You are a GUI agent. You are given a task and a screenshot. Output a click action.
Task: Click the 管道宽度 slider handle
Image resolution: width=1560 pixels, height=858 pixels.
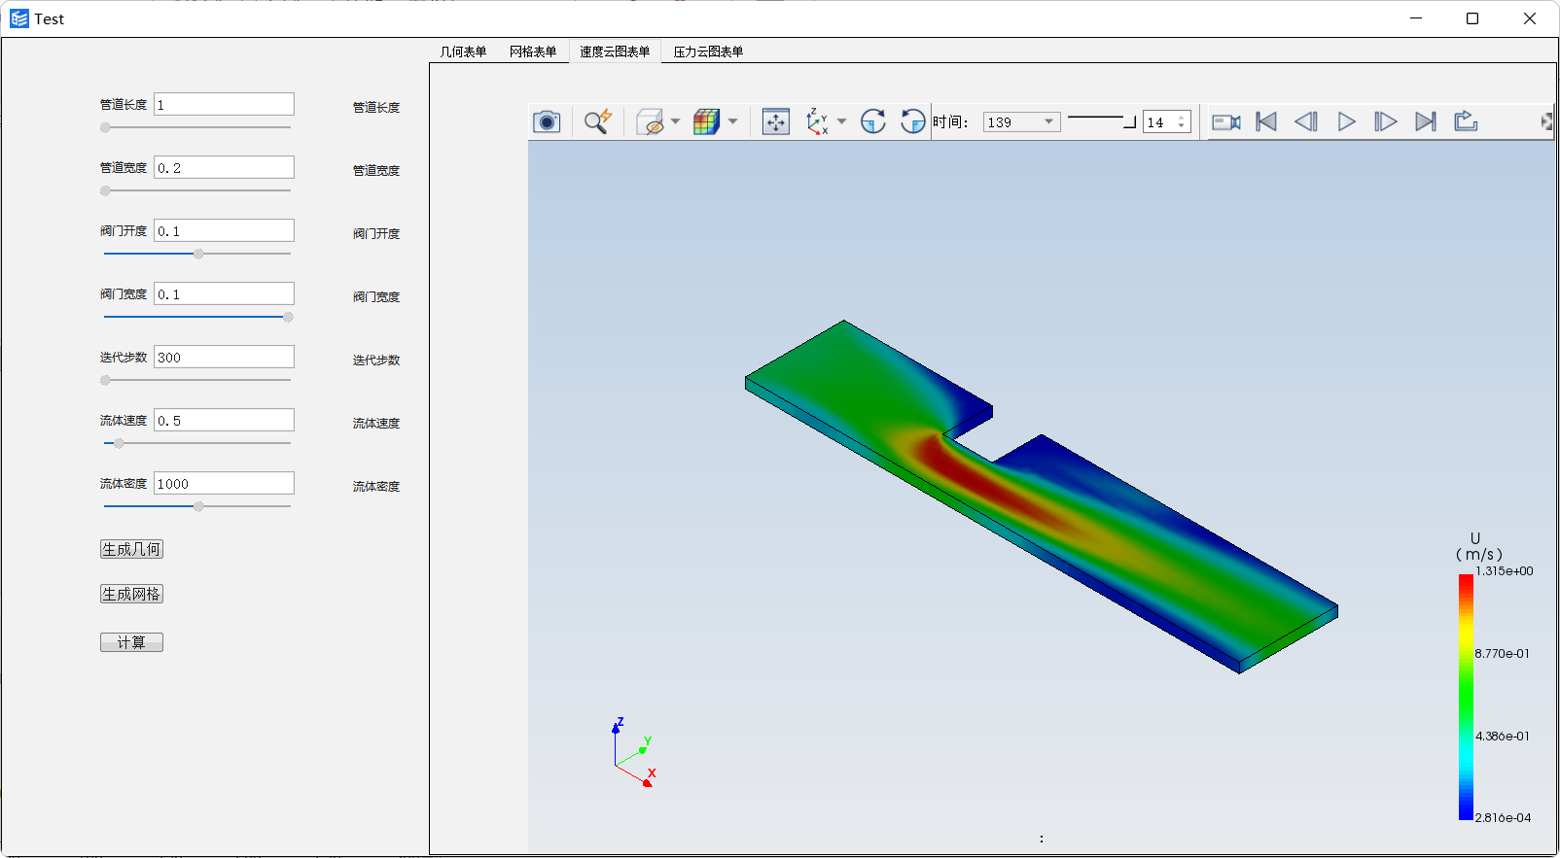(105, 190)
